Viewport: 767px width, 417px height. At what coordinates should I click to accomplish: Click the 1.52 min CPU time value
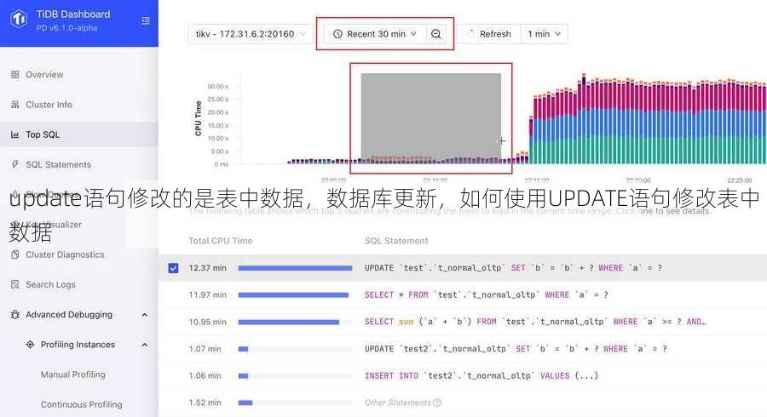click(x=205, y=403)
